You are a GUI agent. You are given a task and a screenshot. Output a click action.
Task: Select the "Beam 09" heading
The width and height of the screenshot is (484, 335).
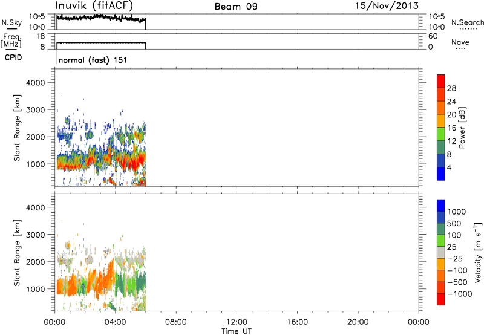pos(236,7)
